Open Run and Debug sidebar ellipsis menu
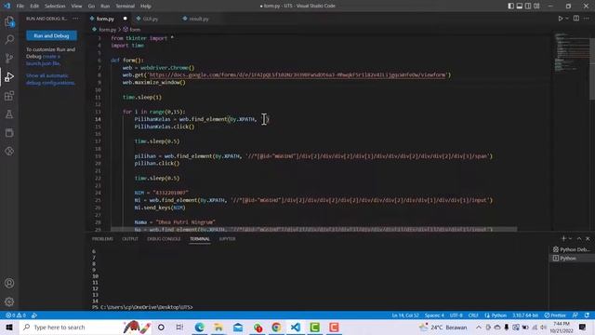The image size is (595, 335). point(75,19)
